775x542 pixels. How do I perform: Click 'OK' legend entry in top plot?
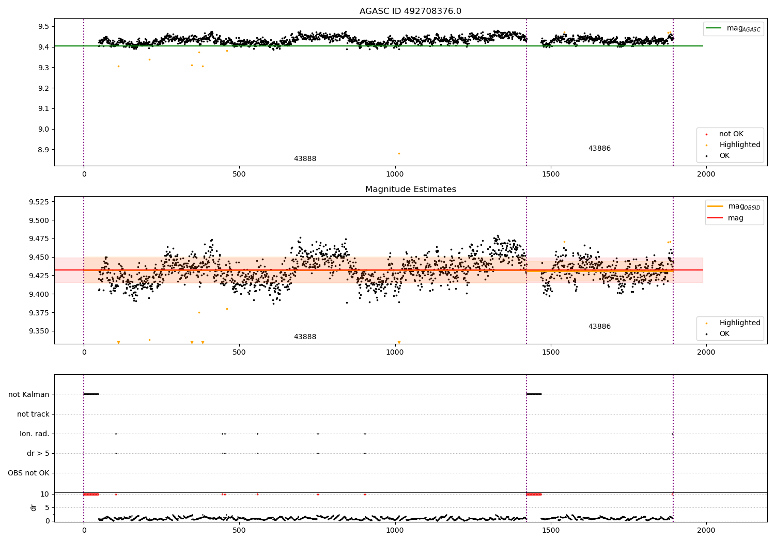[718, 156]
